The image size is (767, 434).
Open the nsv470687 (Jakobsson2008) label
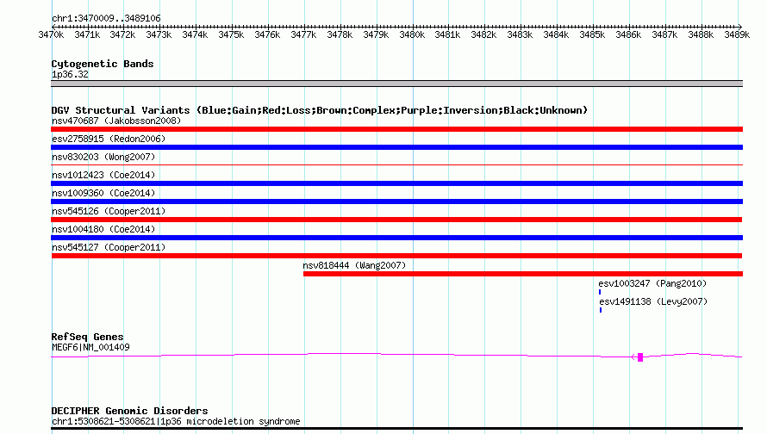coord(116,121)
